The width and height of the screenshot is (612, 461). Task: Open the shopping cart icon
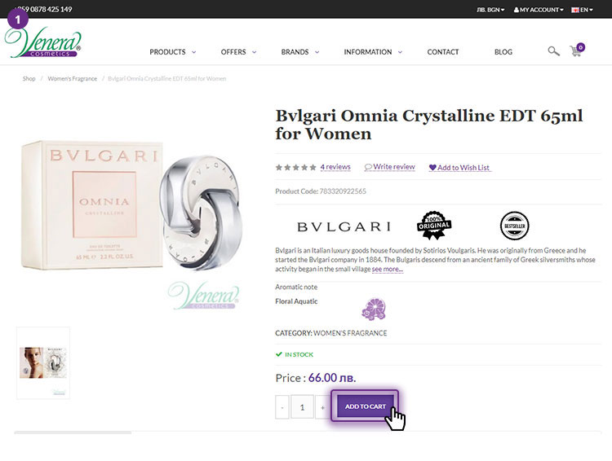point(577,50)
